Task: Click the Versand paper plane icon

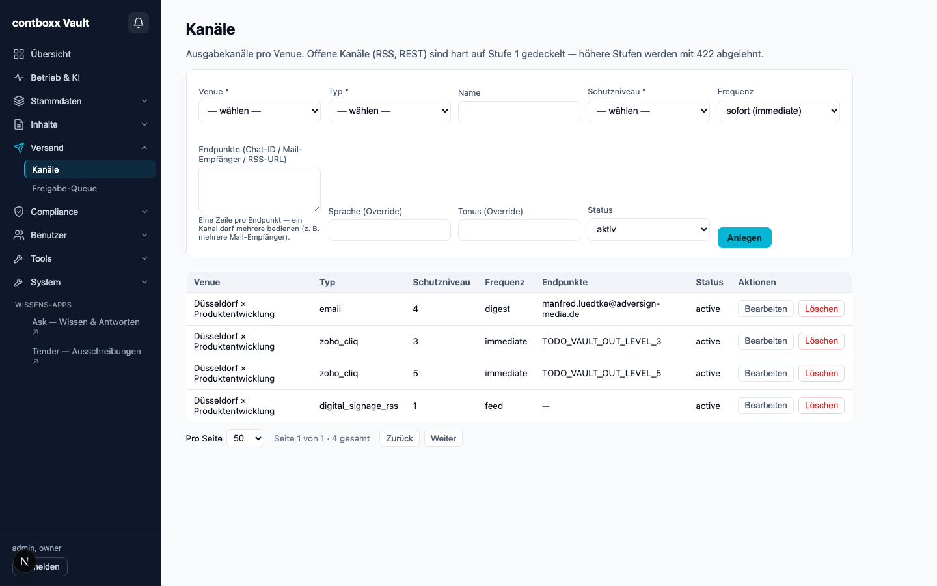Action: click(19, 148)
